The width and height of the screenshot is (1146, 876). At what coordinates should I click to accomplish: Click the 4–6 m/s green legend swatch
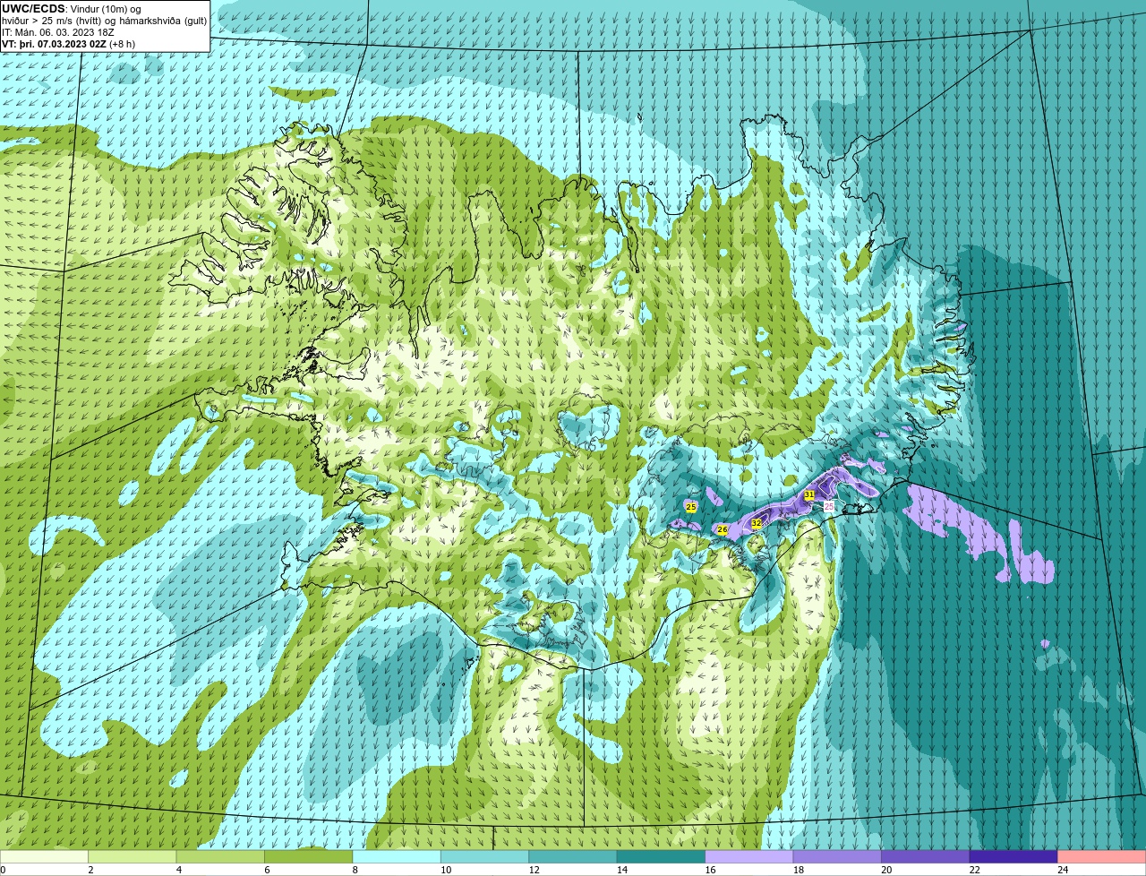tap(221, 856)
